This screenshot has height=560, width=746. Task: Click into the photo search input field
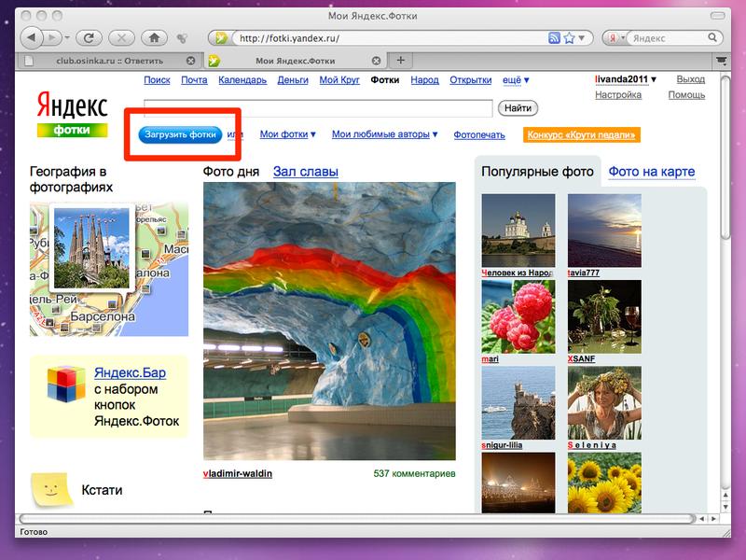(x=318, y=108)
